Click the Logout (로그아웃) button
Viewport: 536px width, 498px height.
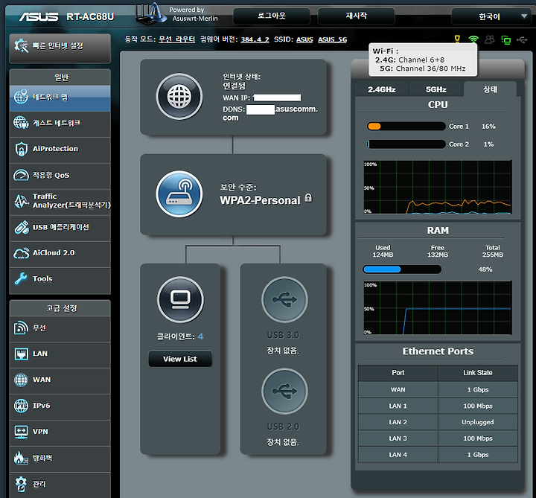272,16
